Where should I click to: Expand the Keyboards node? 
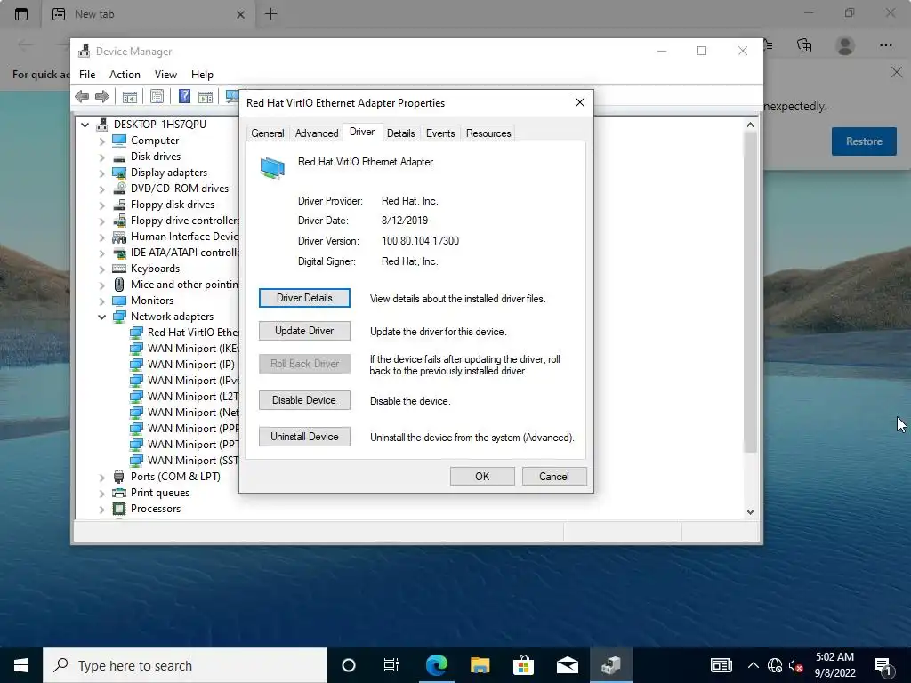101,269
